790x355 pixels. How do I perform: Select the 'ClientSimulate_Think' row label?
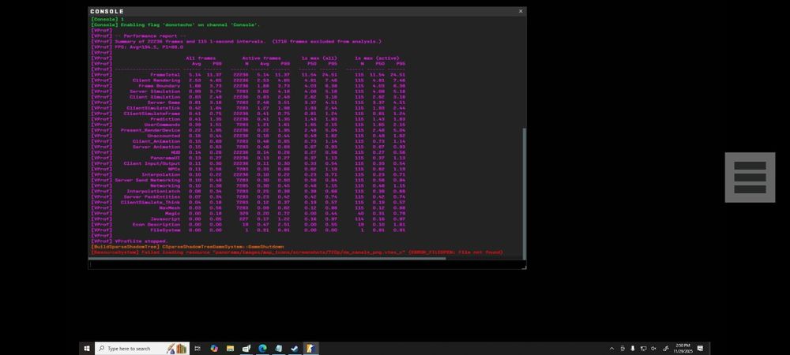pyautogui.click(x=150, y=202)
